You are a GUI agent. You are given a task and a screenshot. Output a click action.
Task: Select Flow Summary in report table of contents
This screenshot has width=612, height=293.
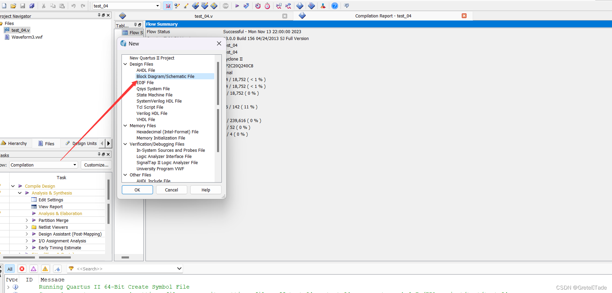pyautogui.click(x=133, y=32)
